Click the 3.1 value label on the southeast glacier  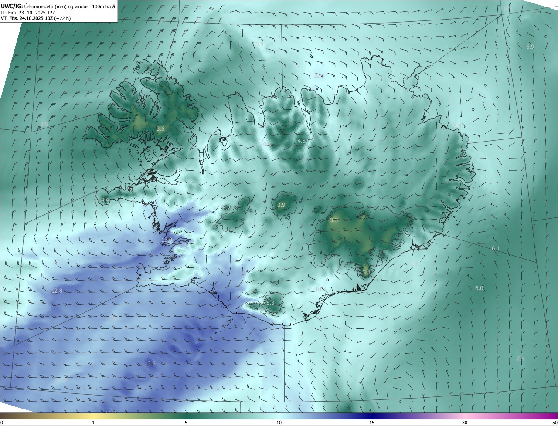click(366, 273)
